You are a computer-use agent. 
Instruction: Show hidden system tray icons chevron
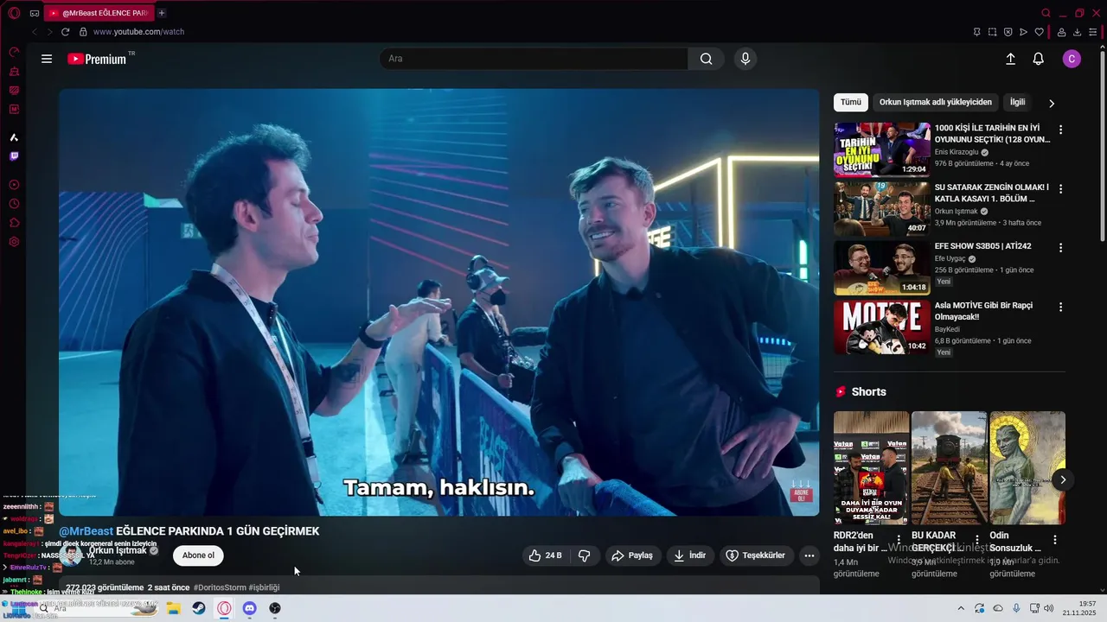(961, 608)
